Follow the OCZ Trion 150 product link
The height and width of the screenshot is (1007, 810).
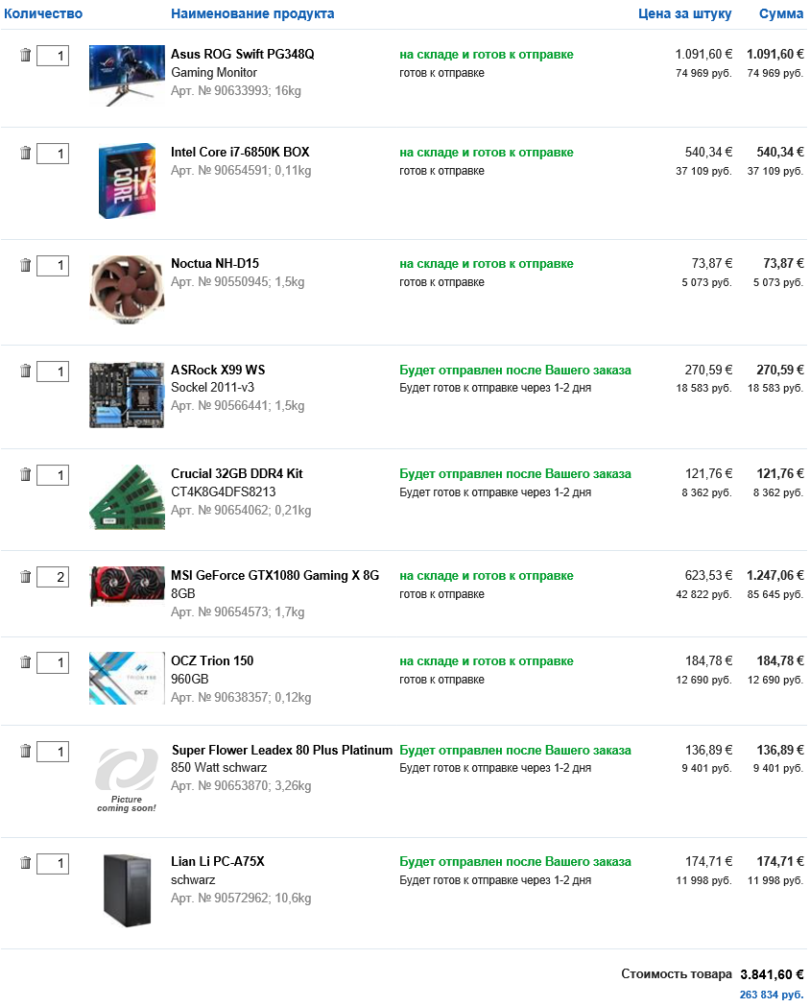click(x=212, y=661)
